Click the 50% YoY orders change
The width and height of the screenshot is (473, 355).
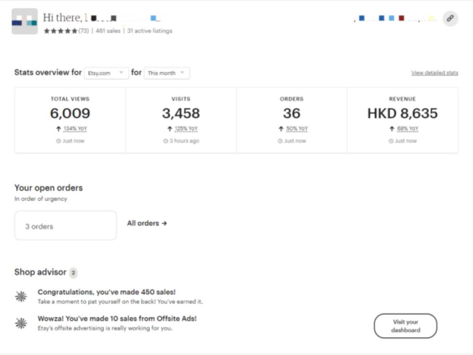297,129
